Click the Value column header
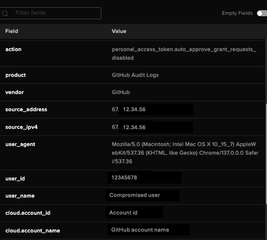The height and width of the screenshot is (240, 267). (119, 31)
